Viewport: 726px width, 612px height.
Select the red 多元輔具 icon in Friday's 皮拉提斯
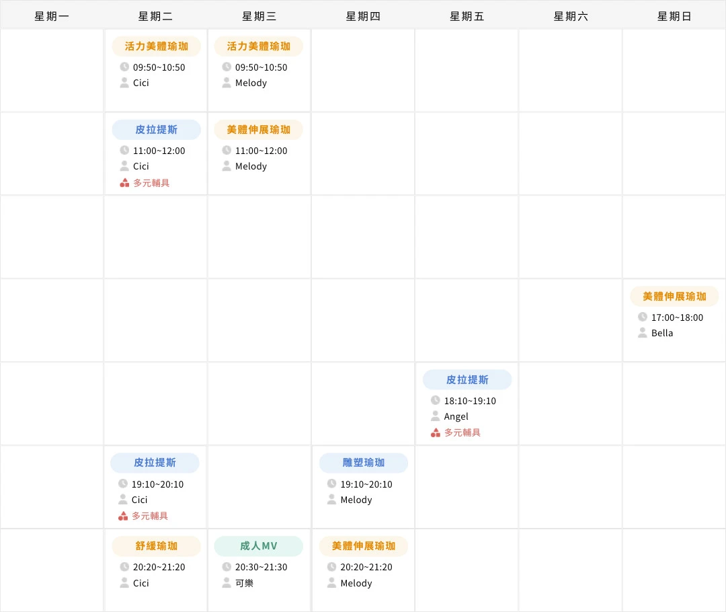435,432
